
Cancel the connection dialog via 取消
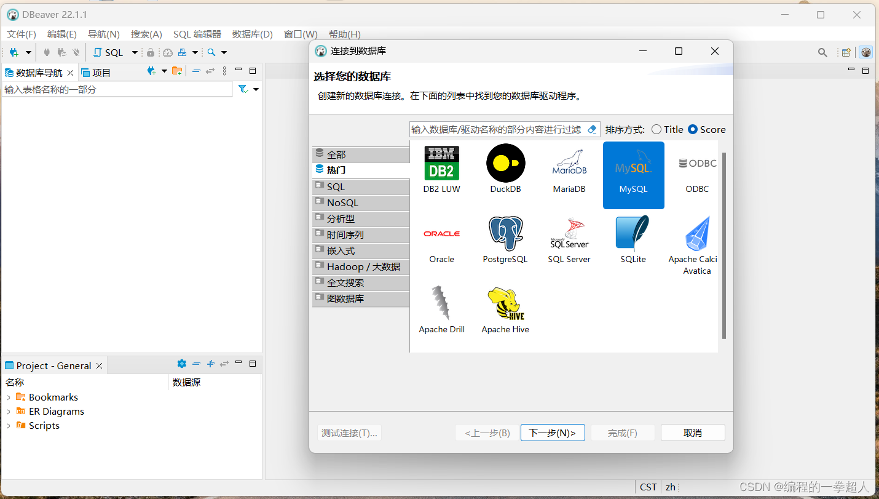692,433
